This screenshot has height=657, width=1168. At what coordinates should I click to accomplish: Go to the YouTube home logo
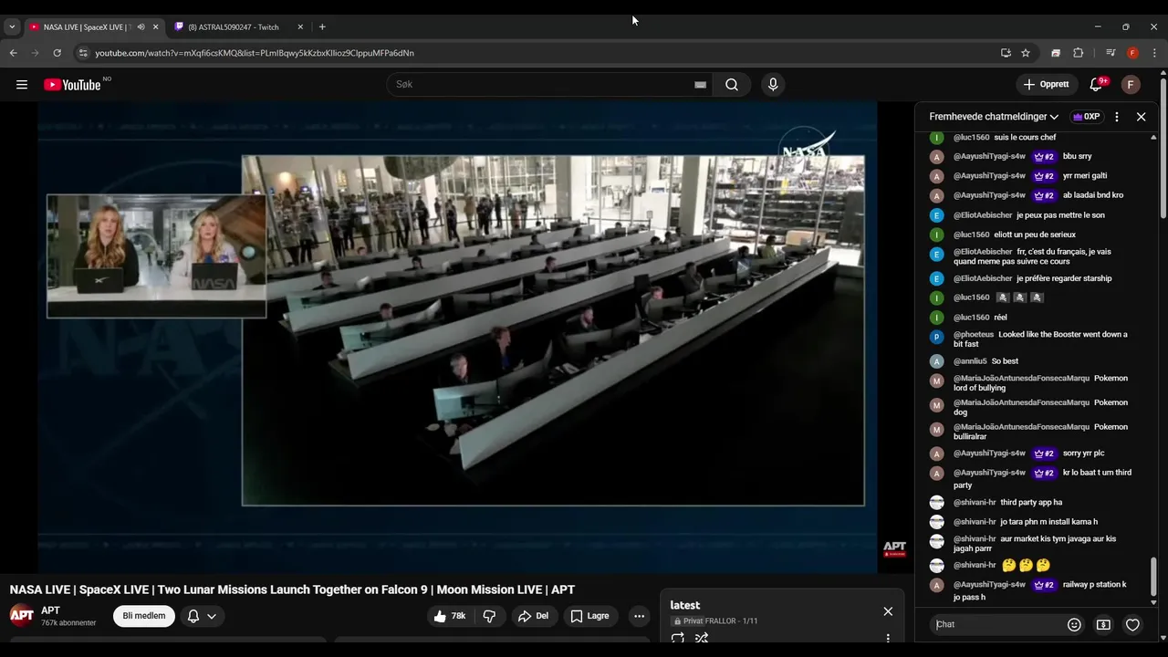tap(72, 85)
